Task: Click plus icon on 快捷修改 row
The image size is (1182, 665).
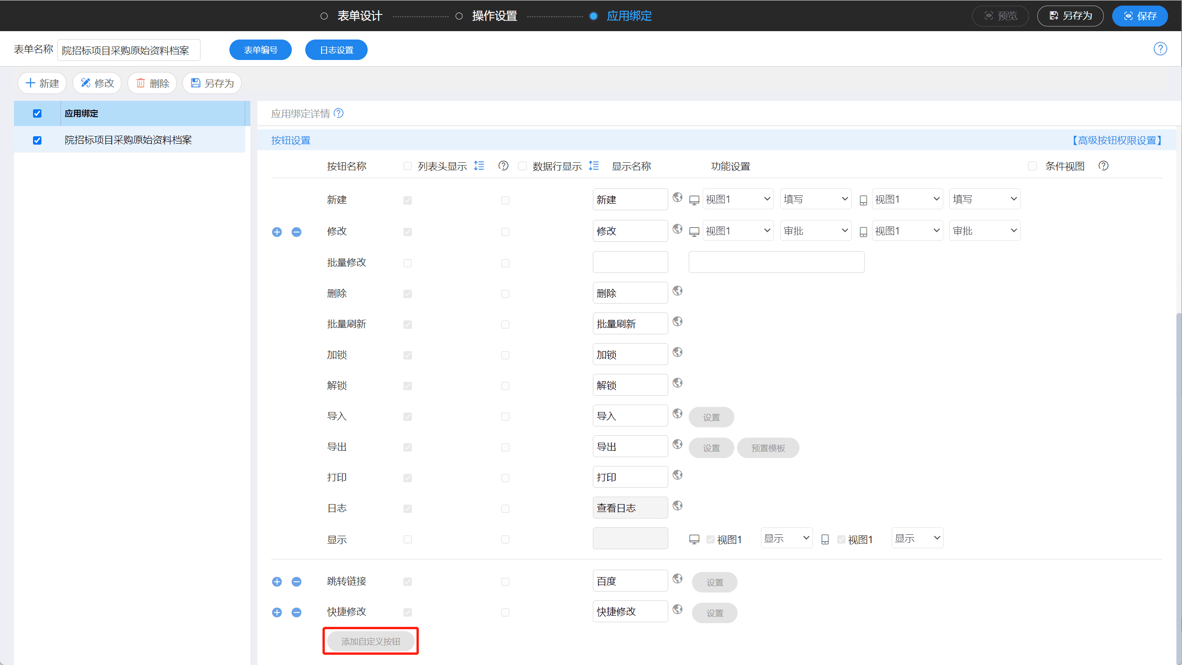Action: [277, 612]
